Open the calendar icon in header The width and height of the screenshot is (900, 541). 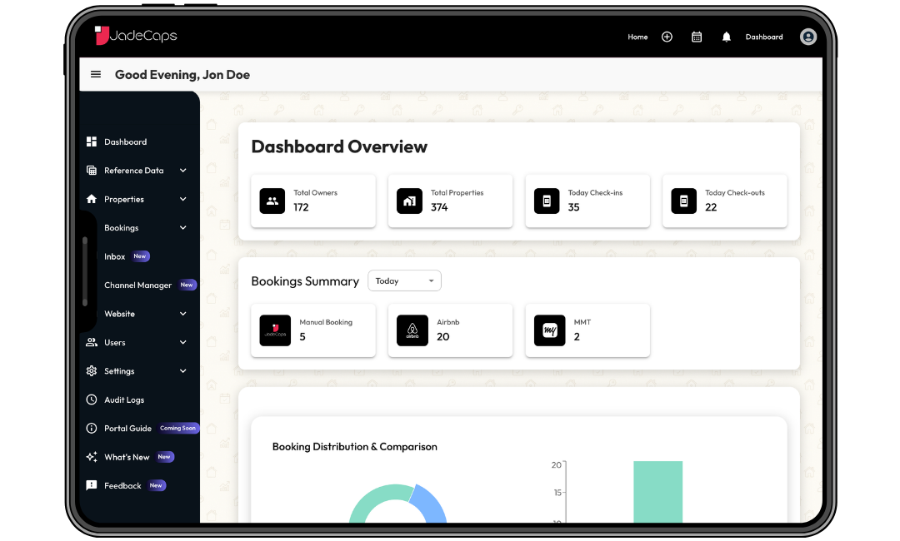pyautogui.click(x=697, y=37)
